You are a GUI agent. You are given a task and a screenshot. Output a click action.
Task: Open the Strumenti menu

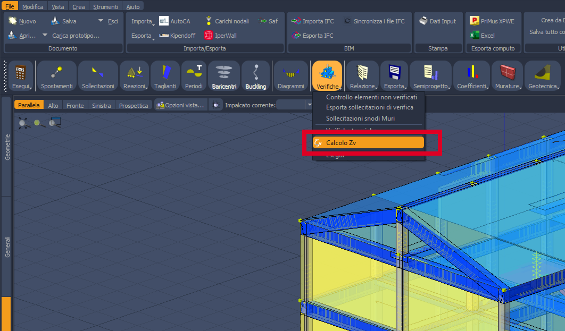click(105, 6)
